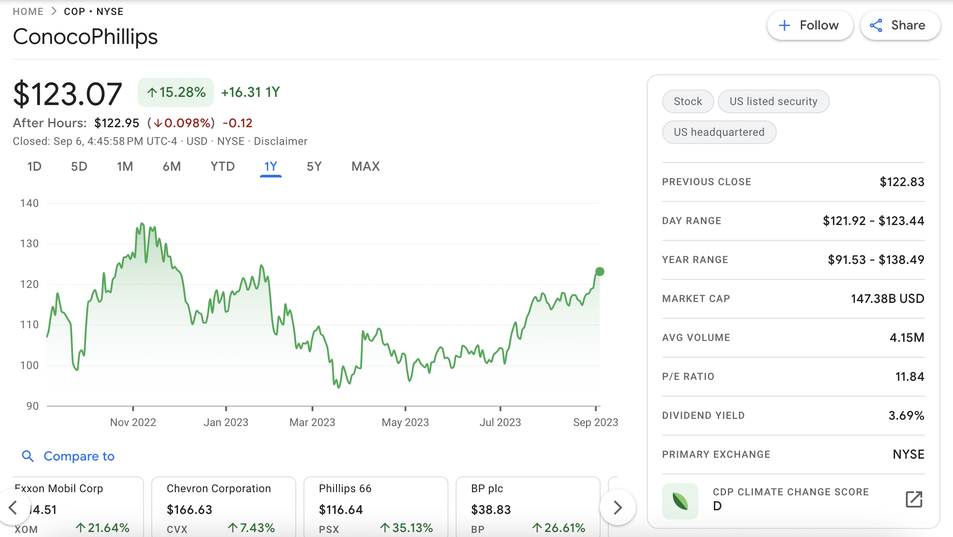Click the ConocoPhillips page title
The width and height of the screenshot is (953, 537).
point(85,37)
